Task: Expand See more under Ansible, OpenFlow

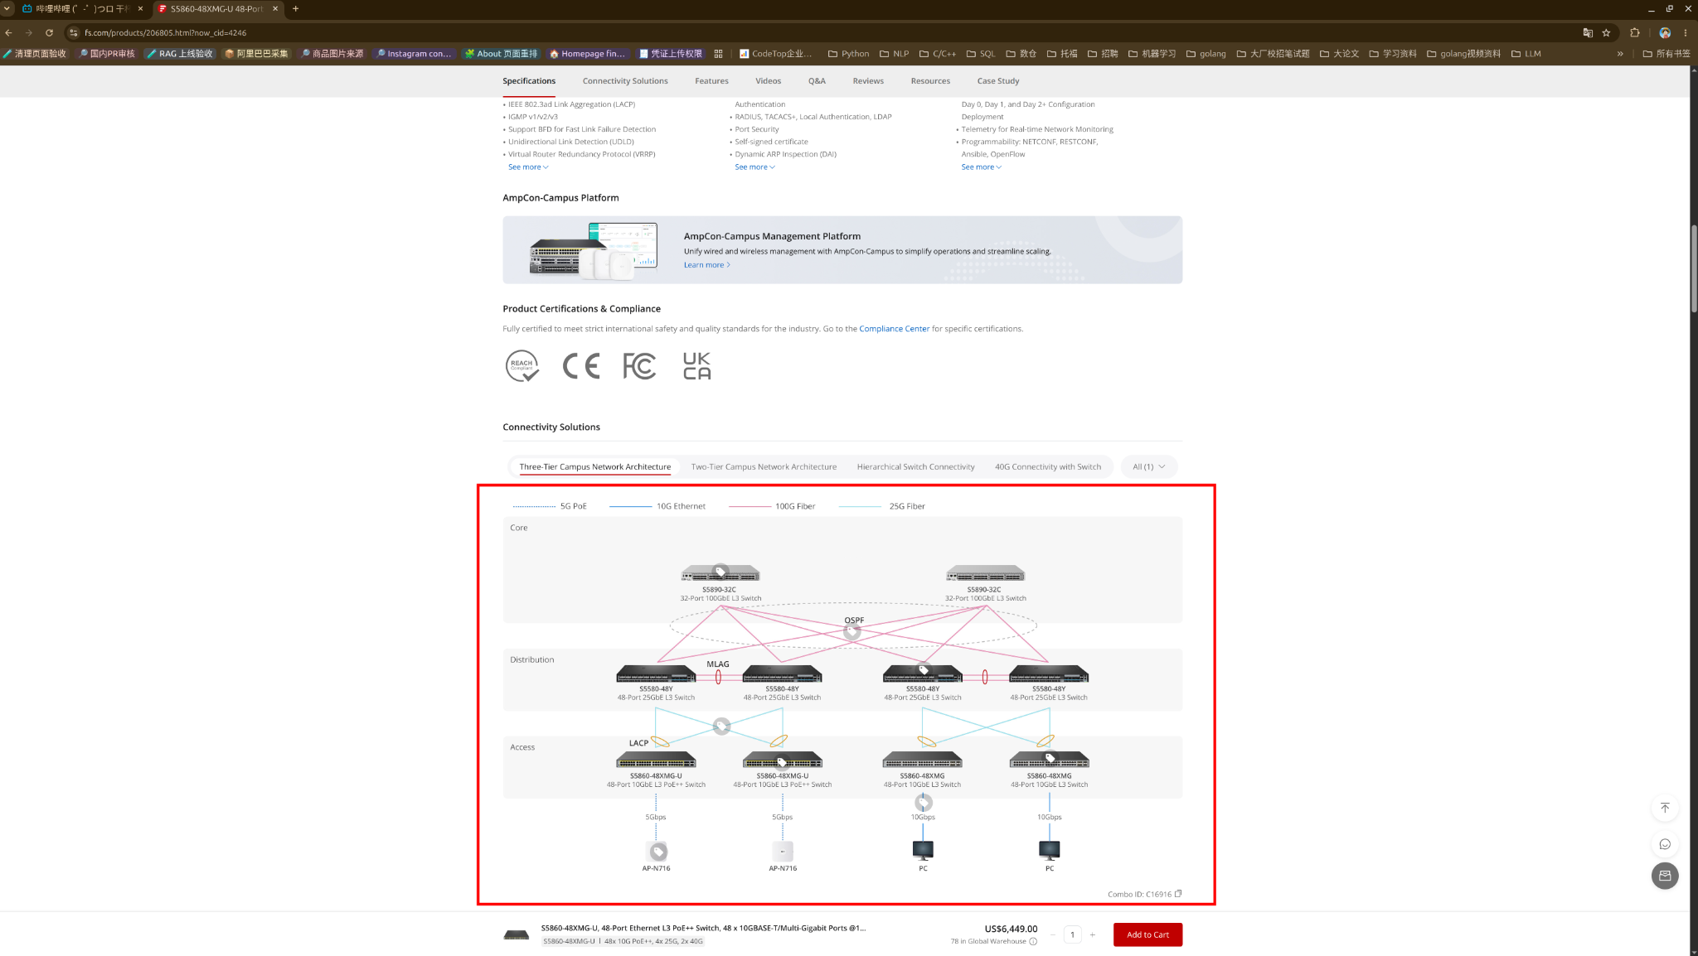Action: click(x=981, y=167)
